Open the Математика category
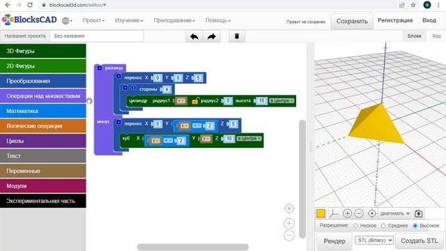 (x=43, y=111)
